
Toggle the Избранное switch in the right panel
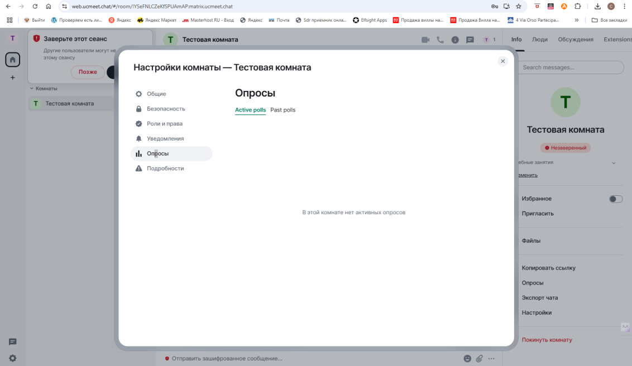pos(616,199)
